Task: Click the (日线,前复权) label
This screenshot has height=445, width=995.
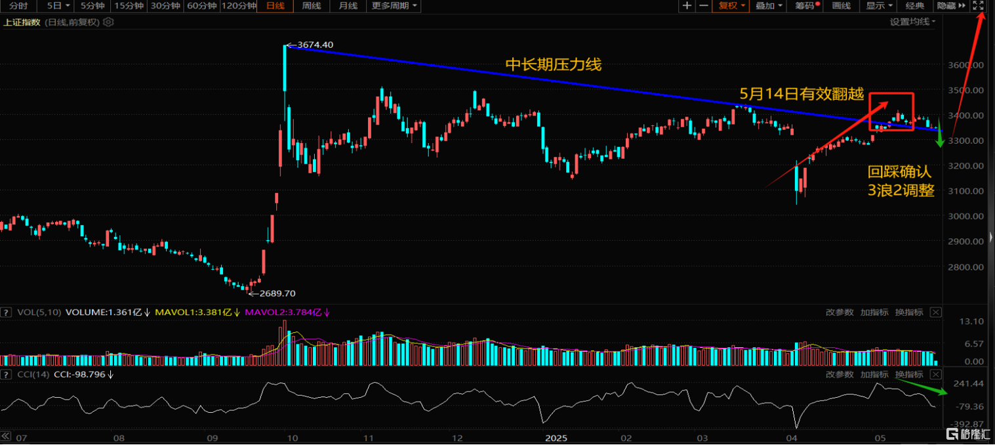Action: pos(71,22)
